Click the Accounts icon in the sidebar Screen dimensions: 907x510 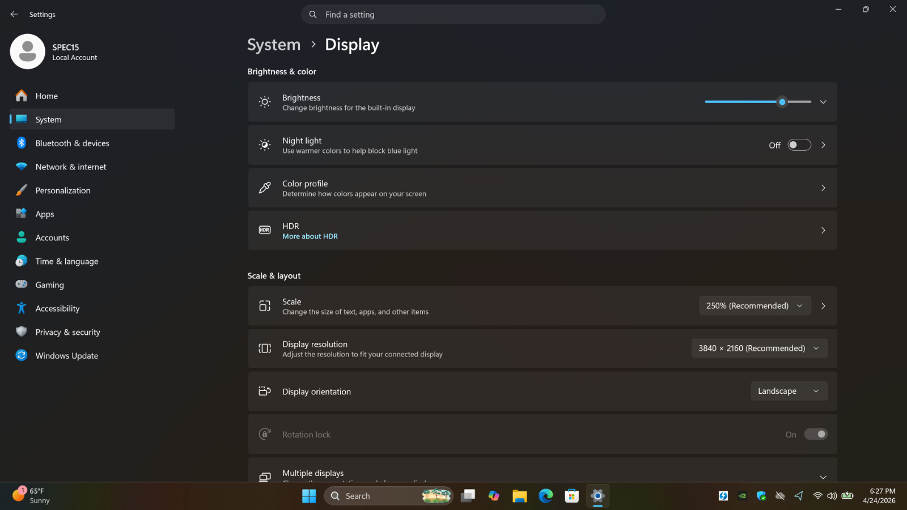click(22, 237)
